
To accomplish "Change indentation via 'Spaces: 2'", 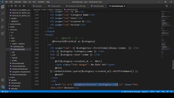I will [145, 92].
